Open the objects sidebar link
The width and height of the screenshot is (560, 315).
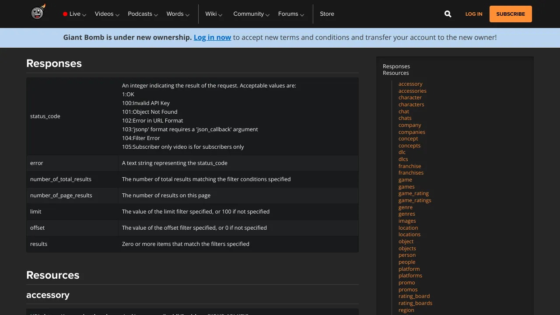tap(407, 248)
